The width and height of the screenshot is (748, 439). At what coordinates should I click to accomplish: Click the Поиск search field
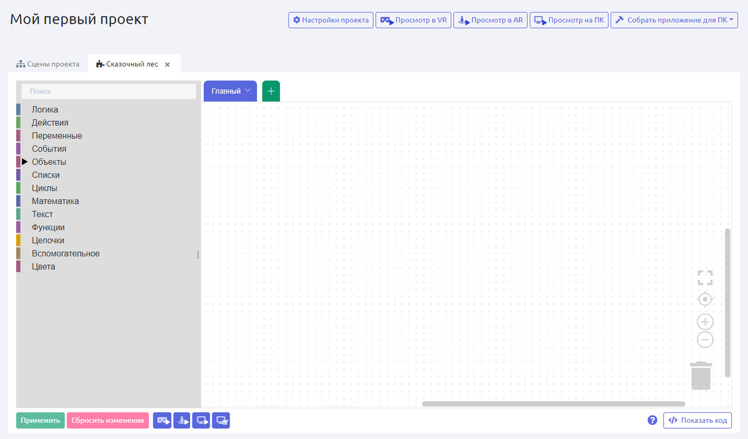[108, 91]
